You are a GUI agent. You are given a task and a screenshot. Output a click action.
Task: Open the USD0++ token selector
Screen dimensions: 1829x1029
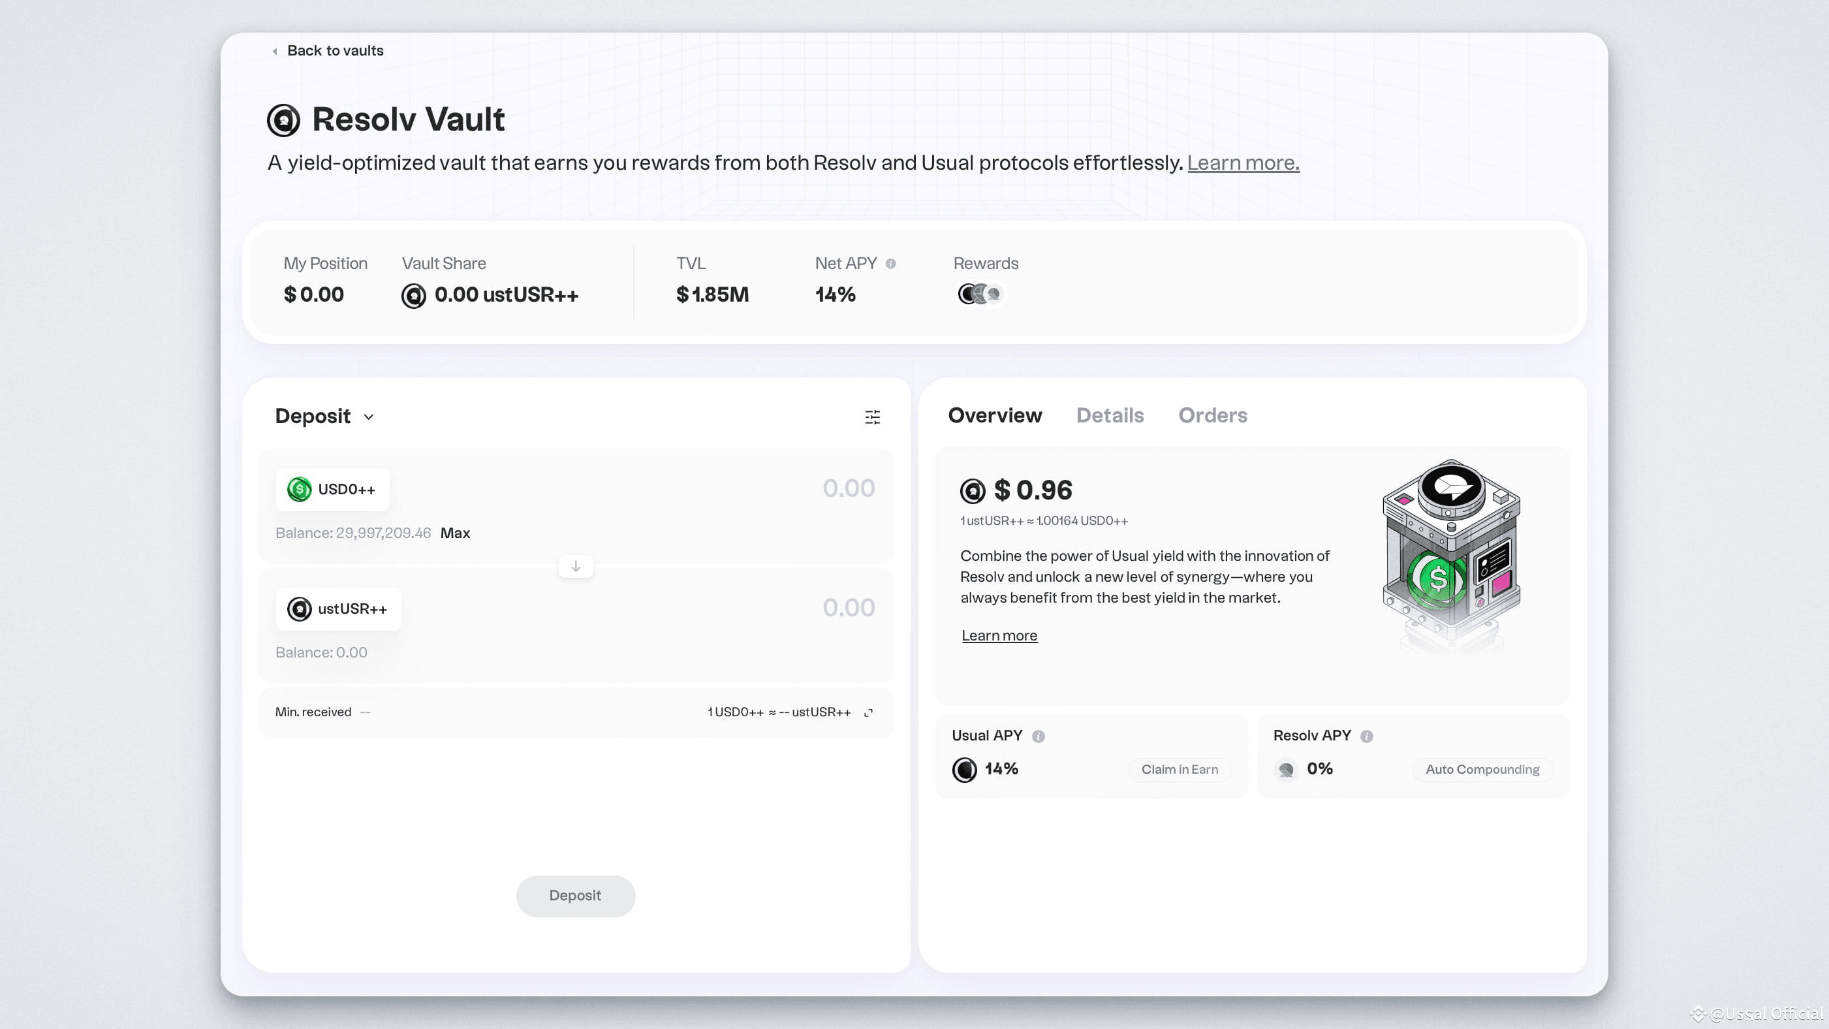332,488
